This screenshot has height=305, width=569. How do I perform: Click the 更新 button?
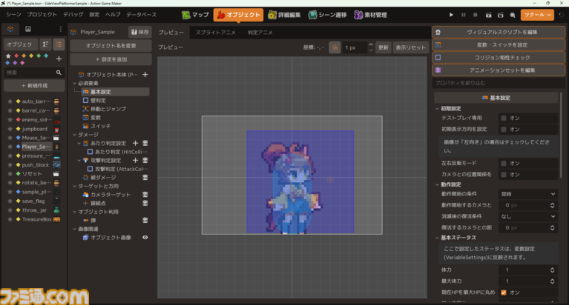pos(384,47)
